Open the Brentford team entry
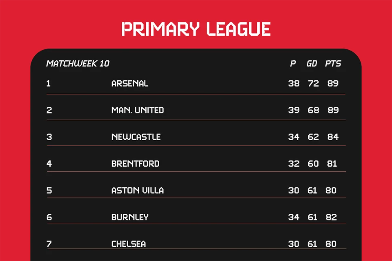Viewport: 392px width, 261px height. pyautogui.click(x=135, y=164)
